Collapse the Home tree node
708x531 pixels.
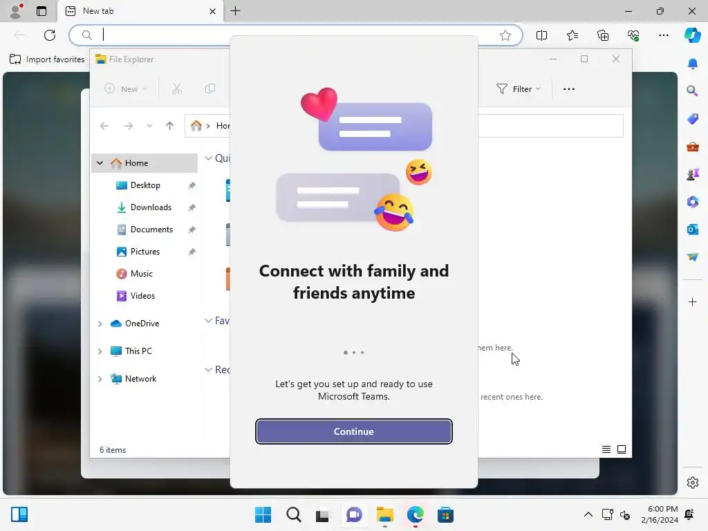tap(100, 163)
